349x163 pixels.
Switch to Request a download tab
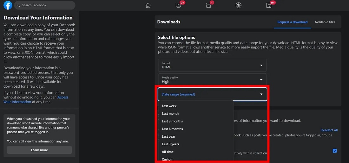(x=292, y=22)
